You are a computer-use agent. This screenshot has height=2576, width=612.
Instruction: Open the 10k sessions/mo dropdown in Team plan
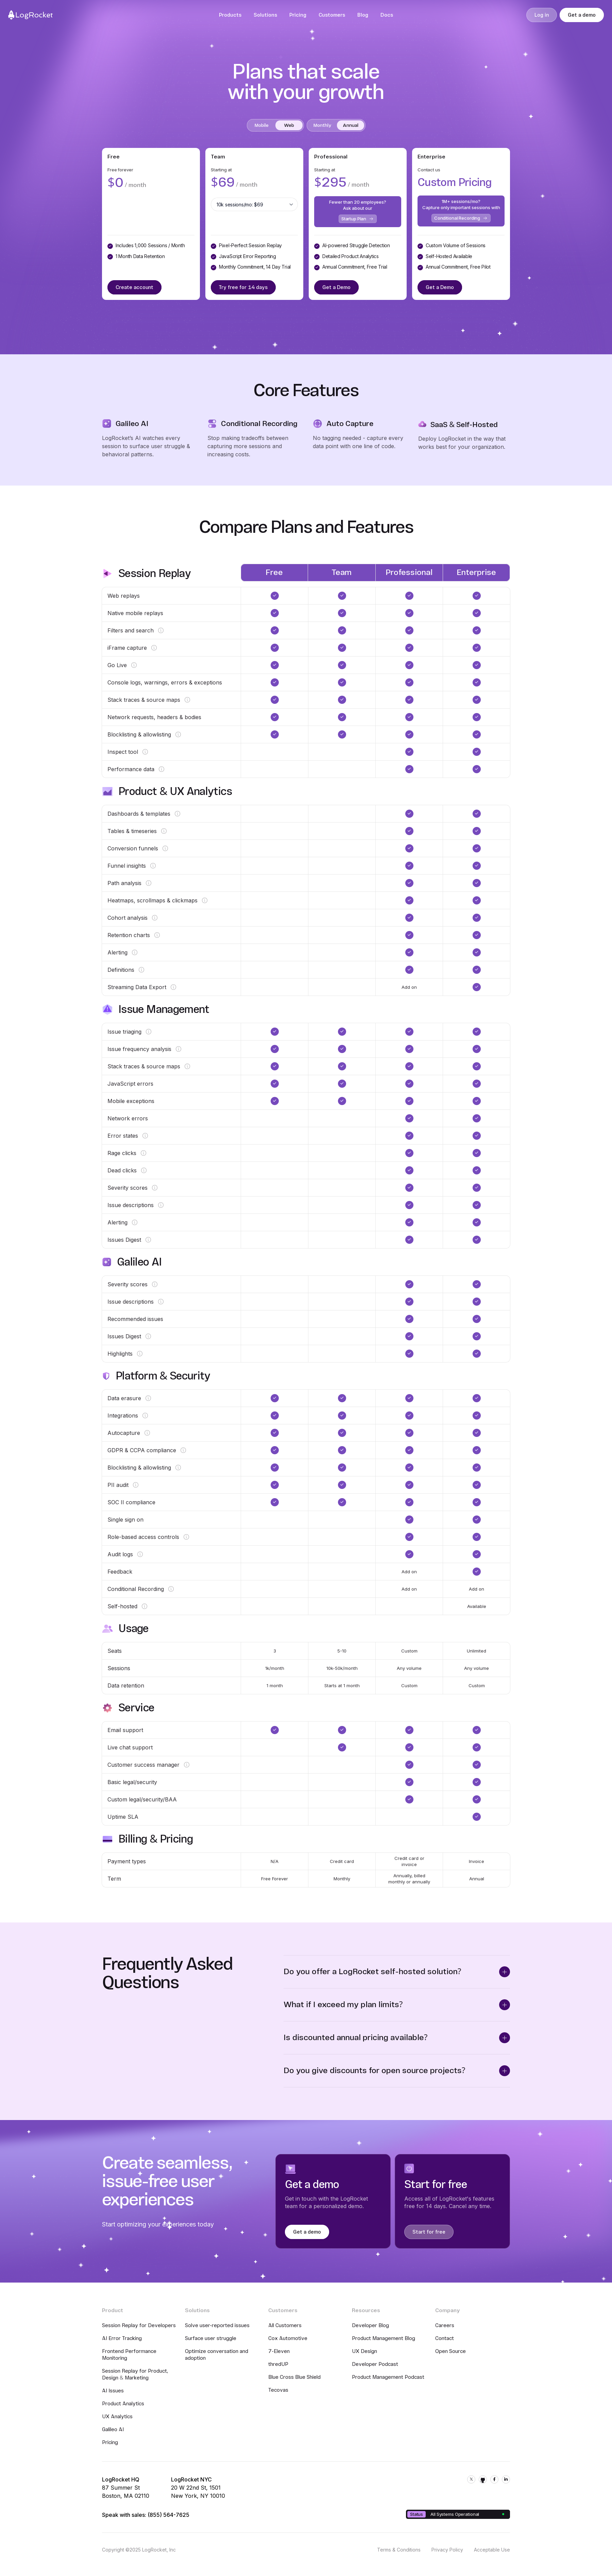tap(254, 204)
